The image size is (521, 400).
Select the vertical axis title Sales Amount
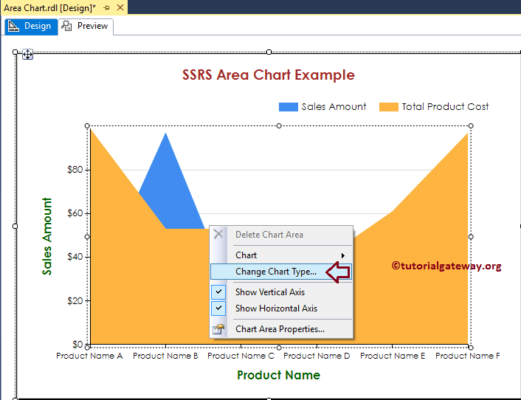(46, 236)
